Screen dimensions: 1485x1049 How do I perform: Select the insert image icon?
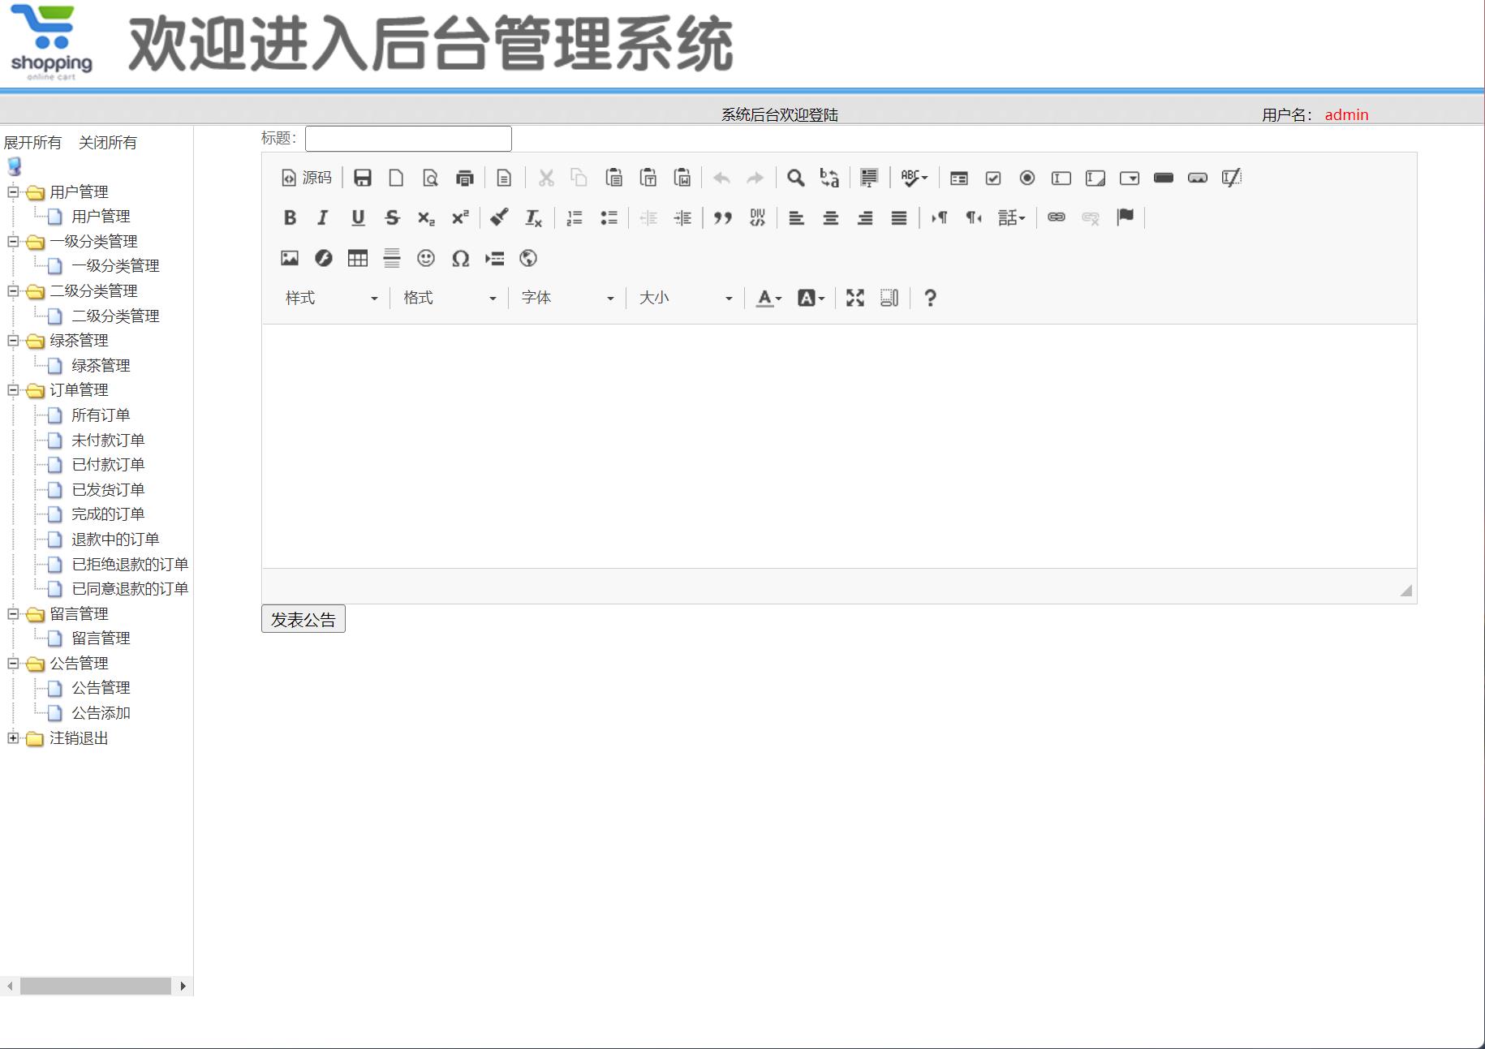pyautogui.click(x=290, y=258)
